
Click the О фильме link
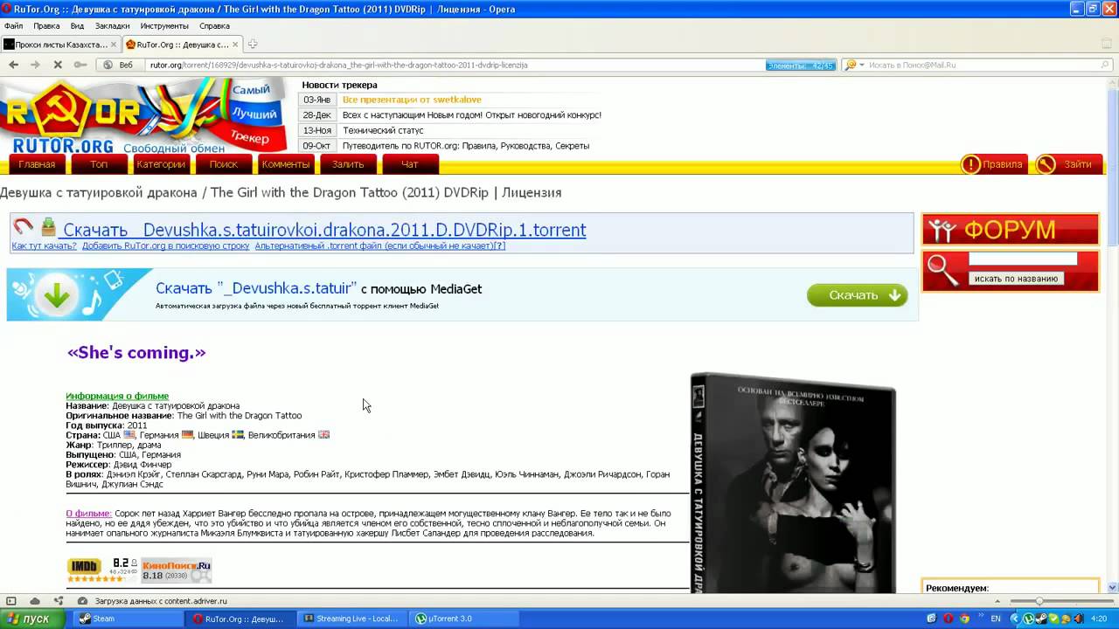(x=88, y=514)
